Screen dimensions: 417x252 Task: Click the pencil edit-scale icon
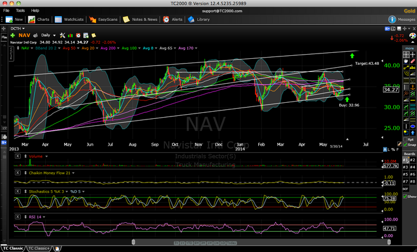[x=399, y=144]
